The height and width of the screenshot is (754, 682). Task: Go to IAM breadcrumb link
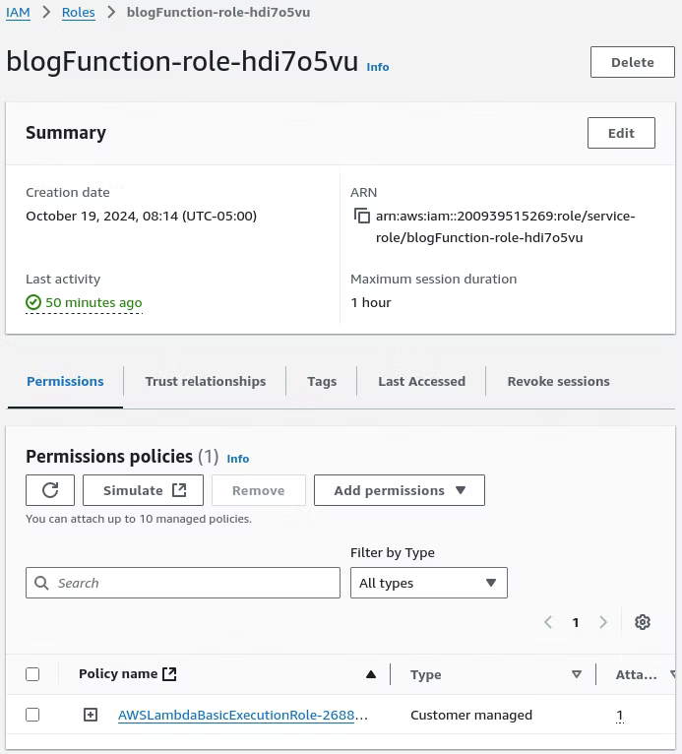pyautogui.click(x=18, y=12)
